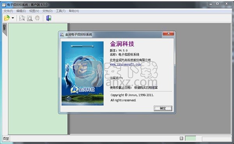The image size is (234, 144).
Task: Click the 金润科技 splash image
Action: [x=83, y=73]
